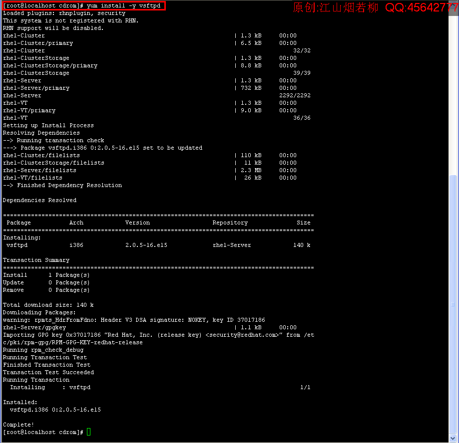Click the '2292/2292' progress count
The width and height of the screenshot is (459, 443).
click(295, 95)
